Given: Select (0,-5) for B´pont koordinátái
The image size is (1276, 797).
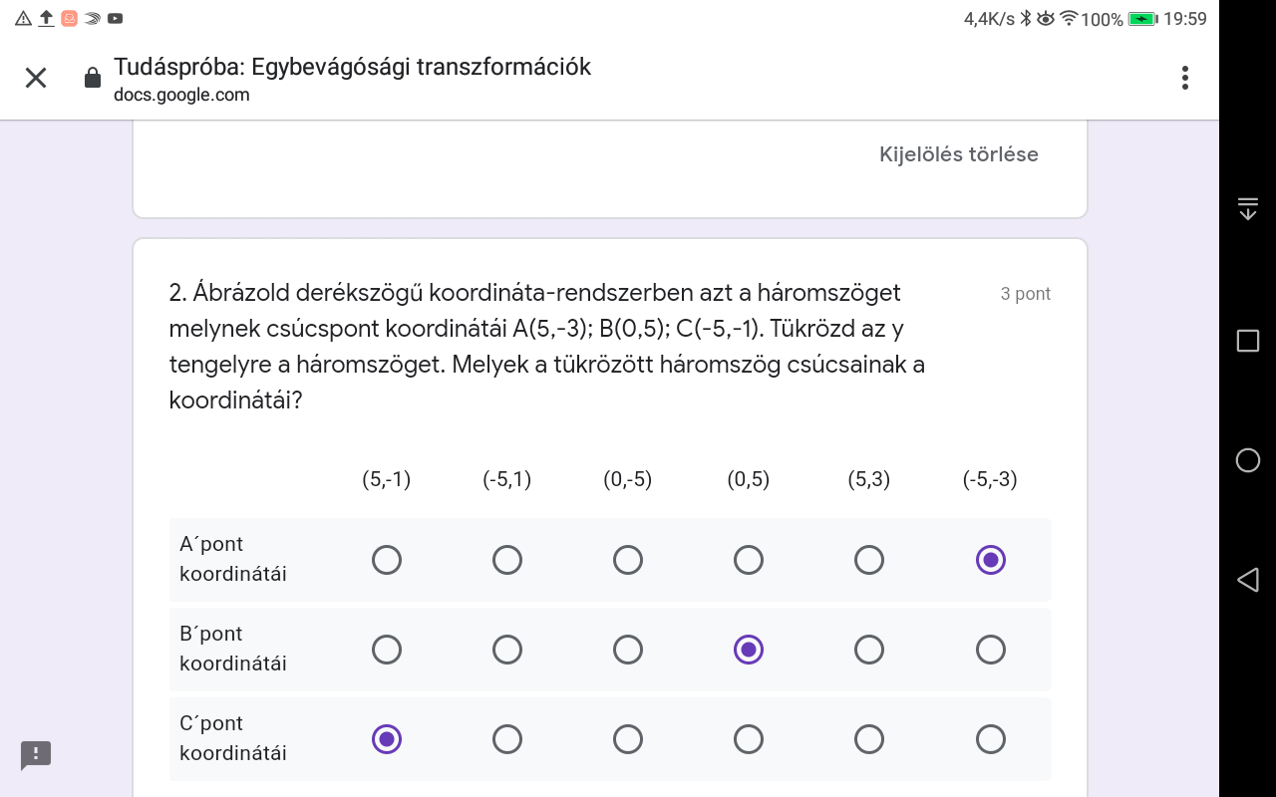Looking at the screenshot, I should pyautogui.click(x=628, y=650).
